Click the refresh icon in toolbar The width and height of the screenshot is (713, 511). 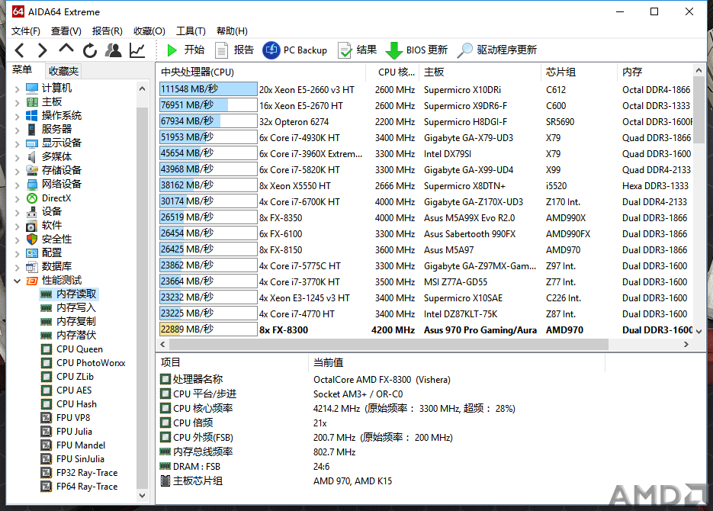pos(89,50)
